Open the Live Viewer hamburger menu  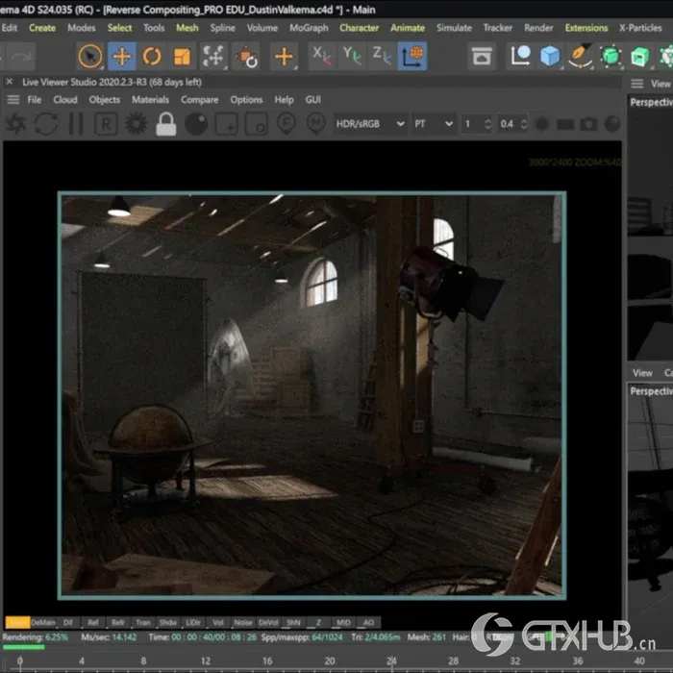click(x=13, y=100)
